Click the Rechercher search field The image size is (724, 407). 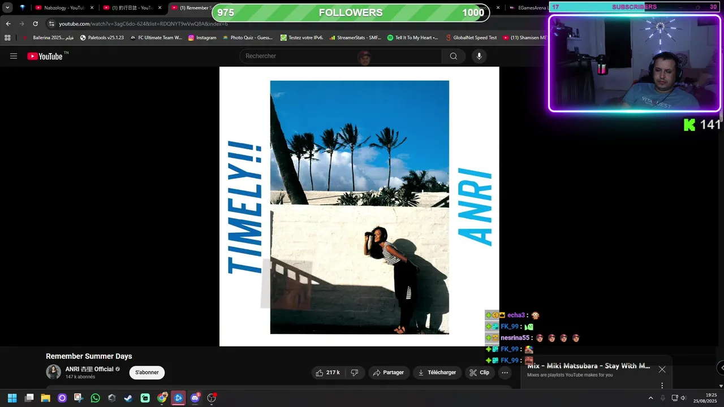pos(341,56)
